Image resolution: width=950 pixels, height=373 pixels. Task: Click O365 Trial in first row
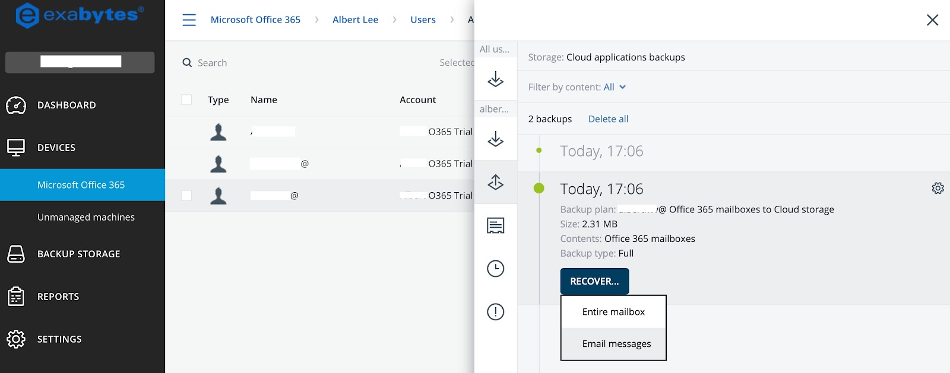[x=450, y=132]
